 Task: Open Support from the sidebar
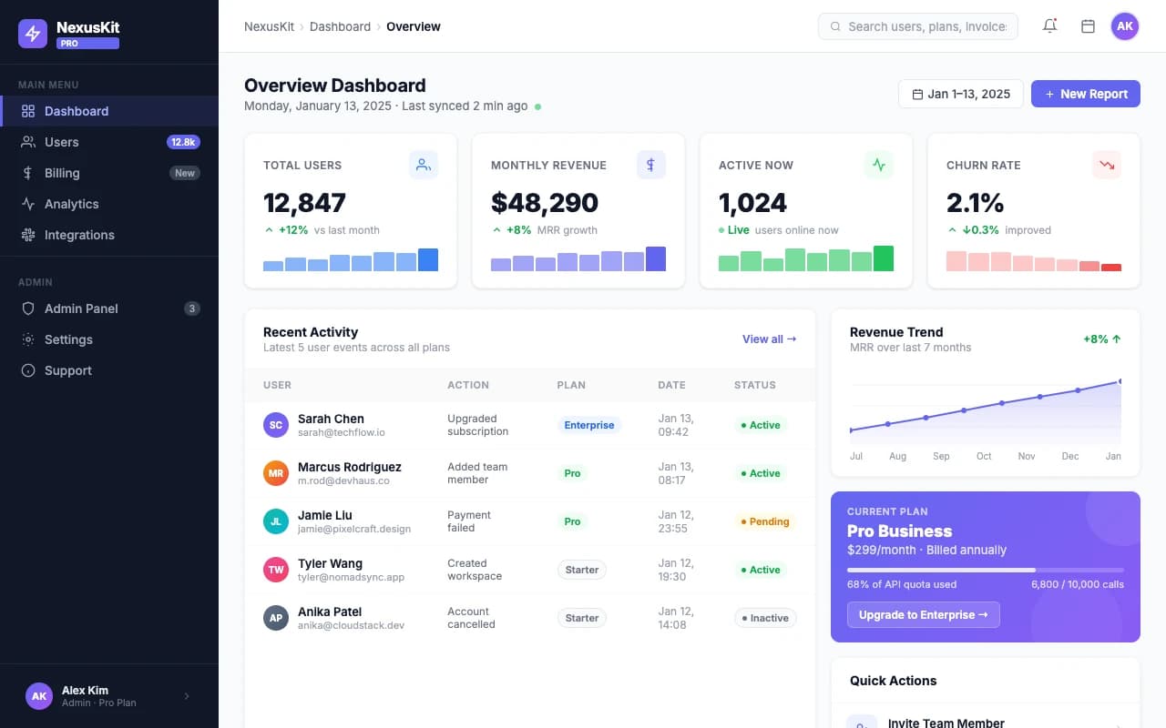coord(68,370)
